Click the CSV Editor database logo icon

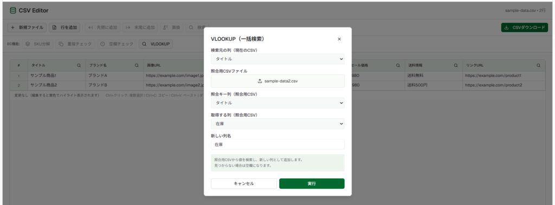(13, 11)
